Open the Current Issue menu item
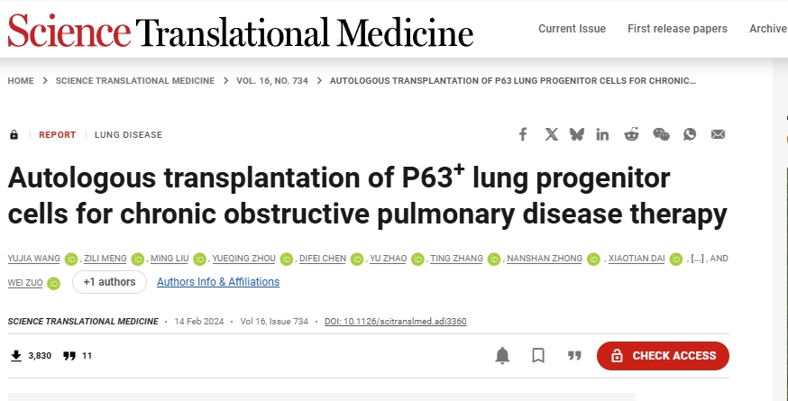This screenshot has width=788, height=401. tap(572, 29)
